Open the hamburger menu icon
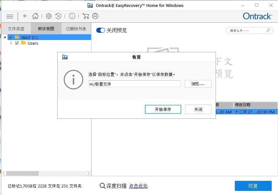 10,16
